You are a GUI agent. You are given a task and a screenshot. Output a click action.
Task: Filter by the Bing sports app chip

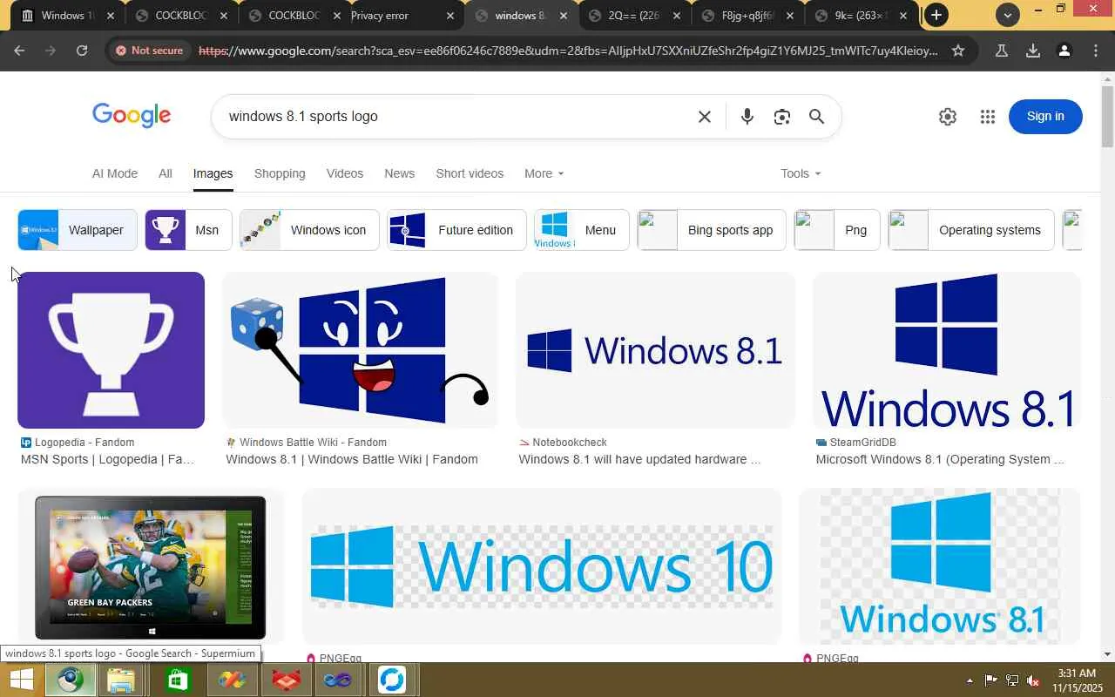pos(712,230)
